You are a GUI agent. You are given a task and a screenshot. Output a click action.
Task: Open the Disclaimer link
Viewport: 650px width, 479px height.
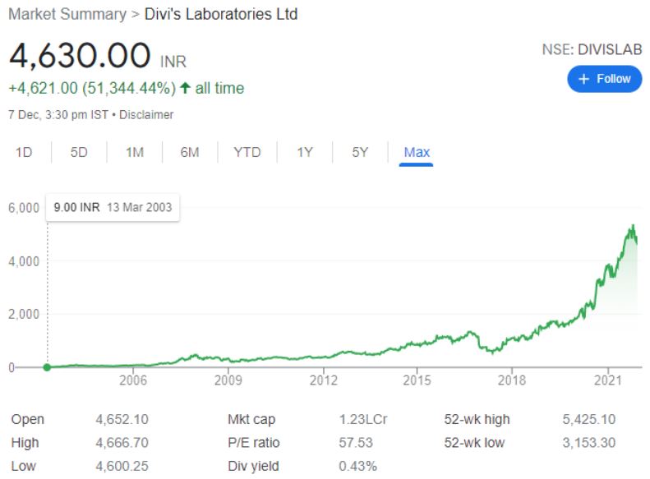tap(146, 115)
